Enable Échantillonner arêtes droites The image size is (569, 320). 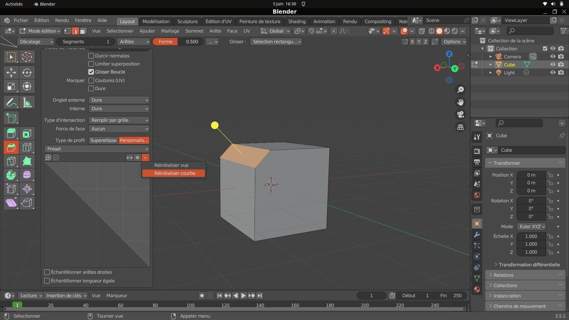pos(47,272)
